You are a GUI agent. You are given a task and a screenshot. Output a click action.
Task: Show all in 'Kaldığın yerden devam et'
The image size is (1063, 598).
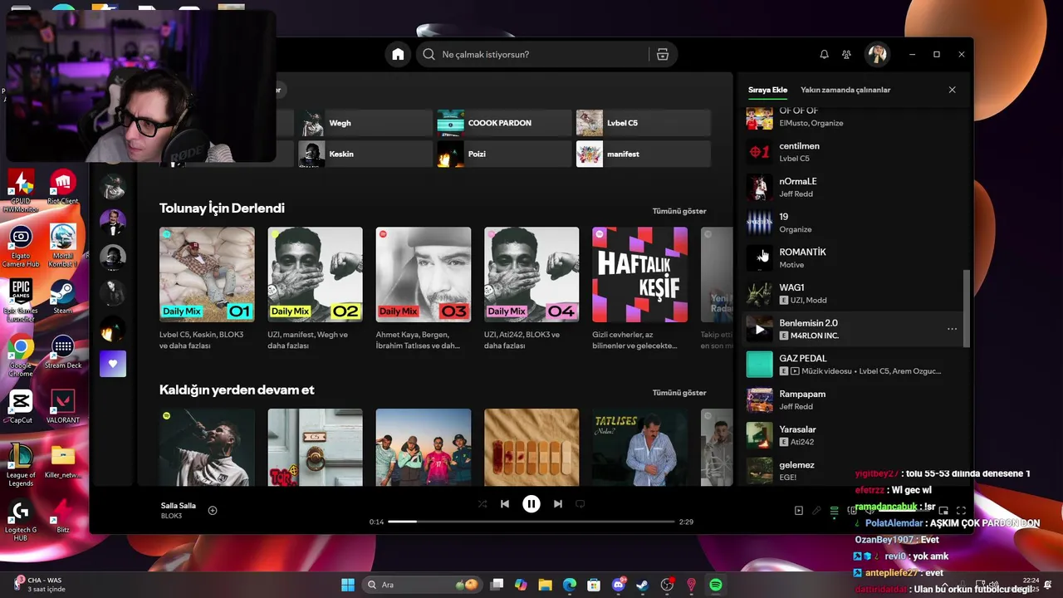pyautogui.click(x=678, y=393)
